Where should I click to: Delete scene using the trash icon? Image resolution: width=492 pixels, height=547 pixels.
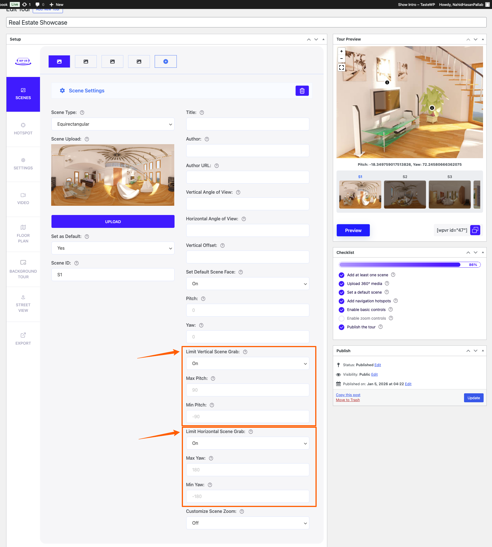click(302, 91)
